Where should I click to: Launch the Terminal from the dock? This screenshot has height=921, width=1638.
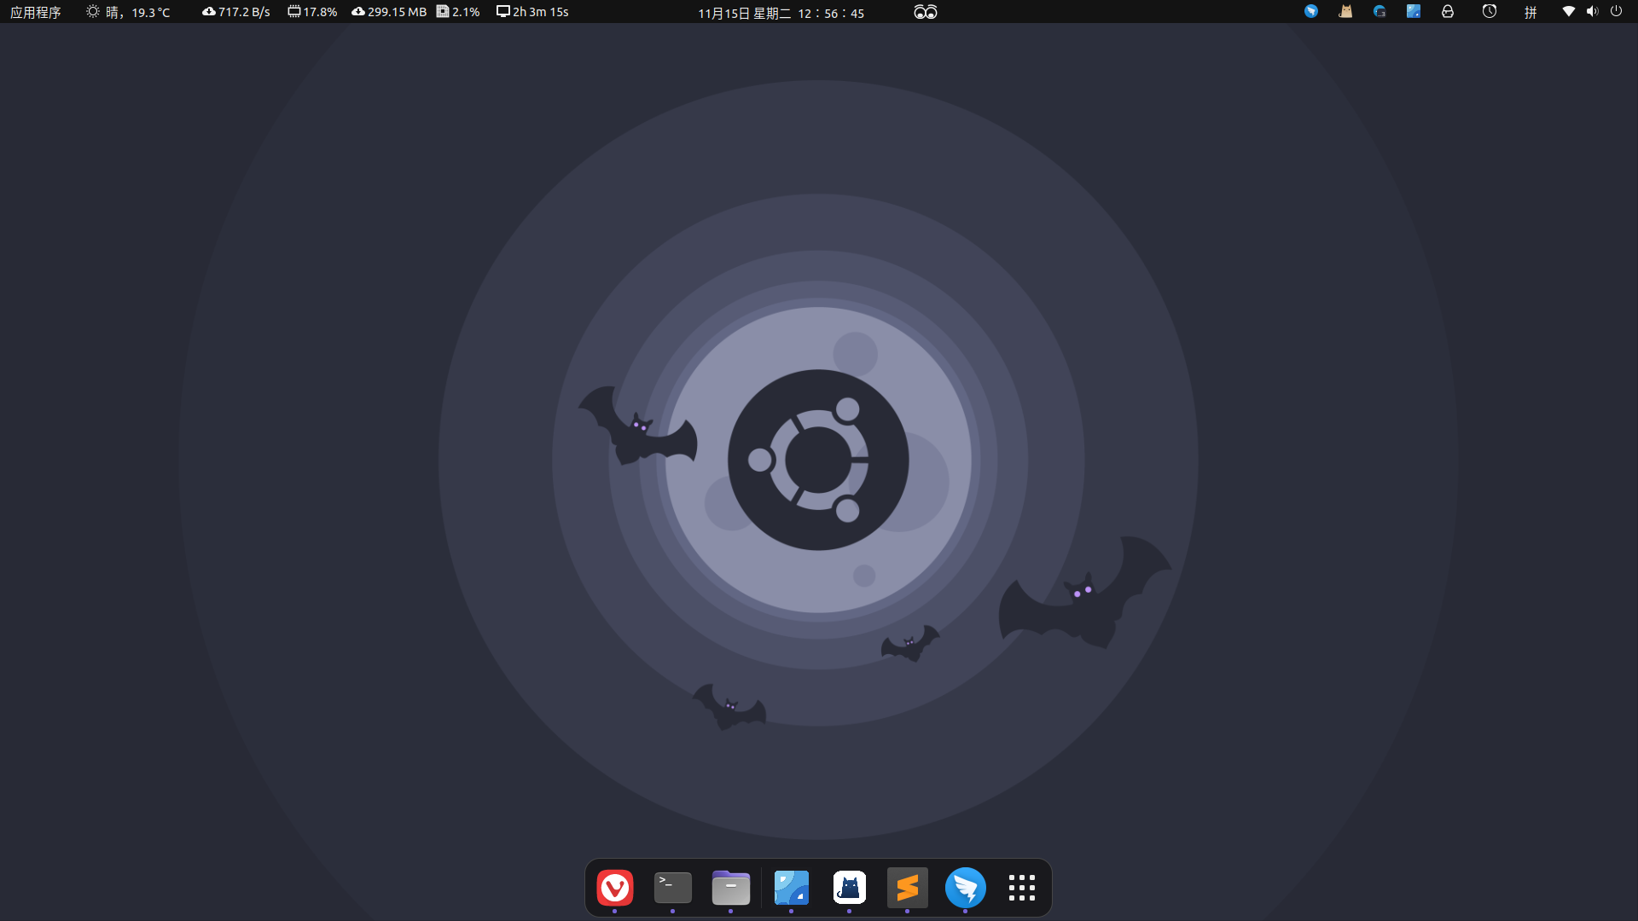click(673, 888)
